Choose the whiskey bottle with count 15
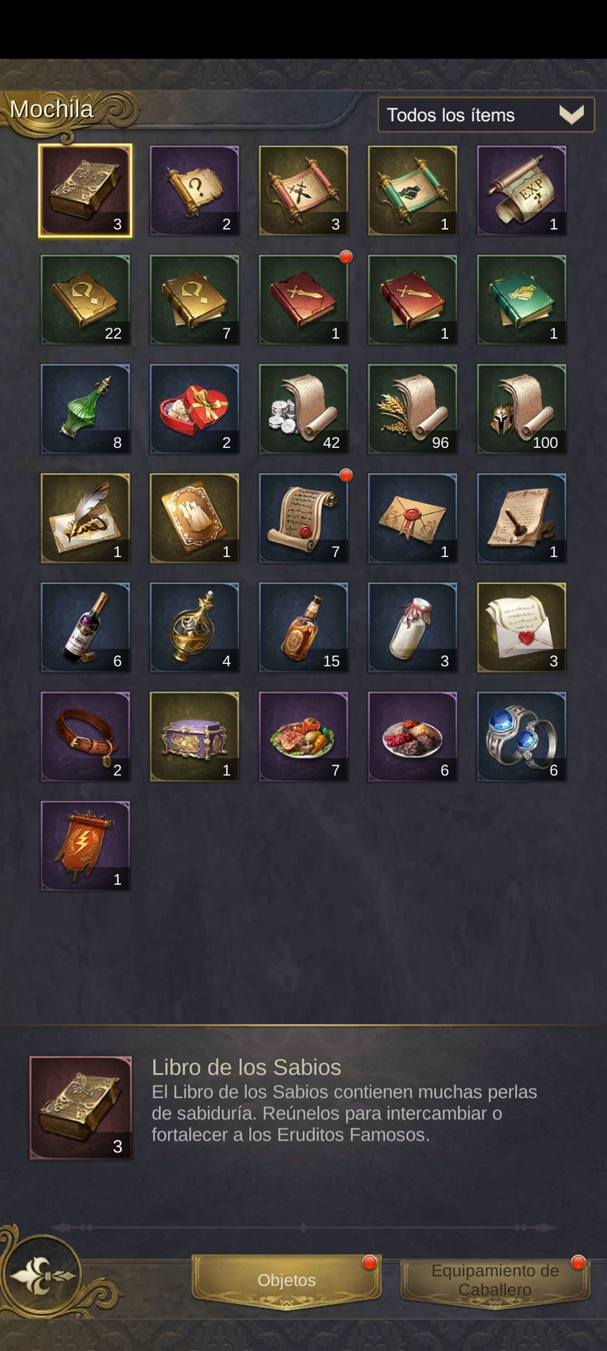The height and width of the screenshot is (1351, 607). (303, 628)
